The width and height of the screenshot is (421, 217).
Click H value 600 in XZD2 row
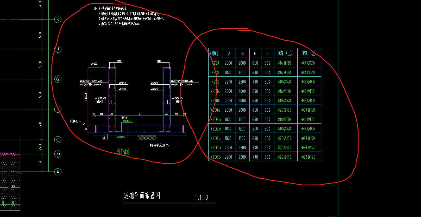[255, 72]
